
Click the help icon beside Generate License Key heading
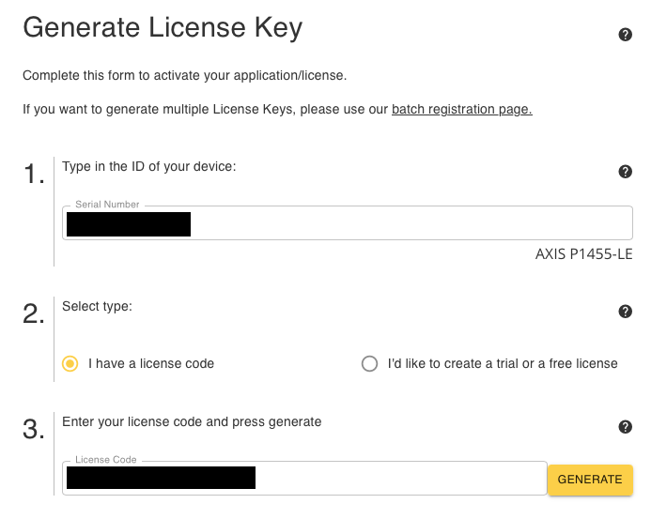point(625,35)
